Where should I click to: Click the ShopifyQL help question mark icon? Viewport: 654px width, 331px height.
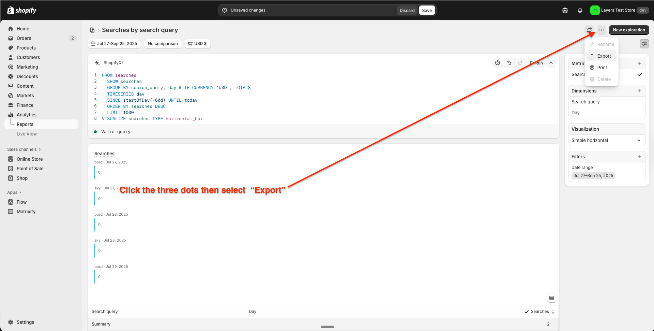(x=497, y=63)
